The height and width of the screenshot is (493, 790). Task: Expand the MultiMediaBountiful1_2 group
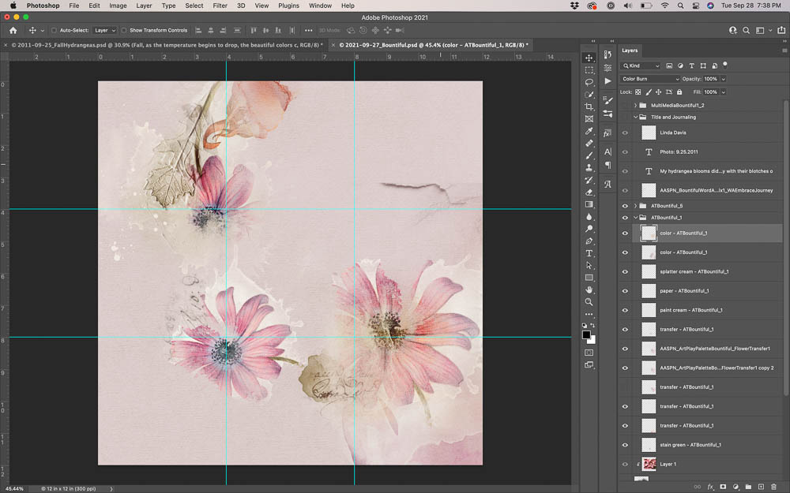635,106
